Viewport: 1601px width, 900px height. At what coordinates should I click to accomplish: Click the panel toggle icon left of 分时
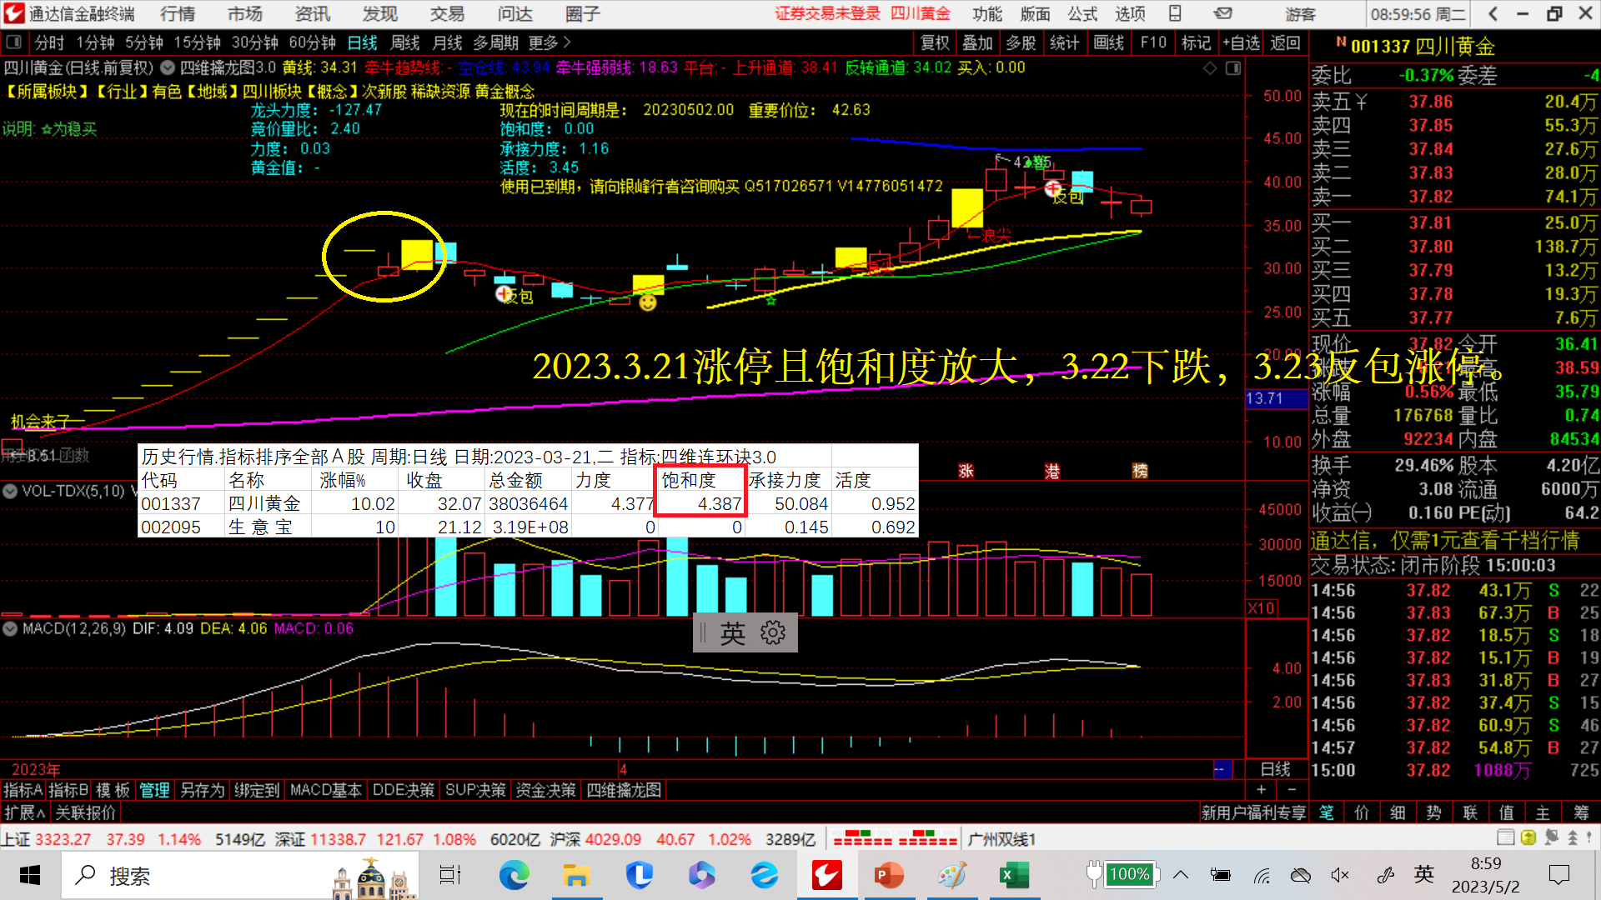click(13, 42)
